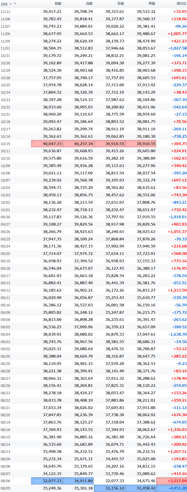Select the highlighted open 40,047.15
Image resolution: width=187 pixels, height=492 pixels.
[x=47, y=144]
